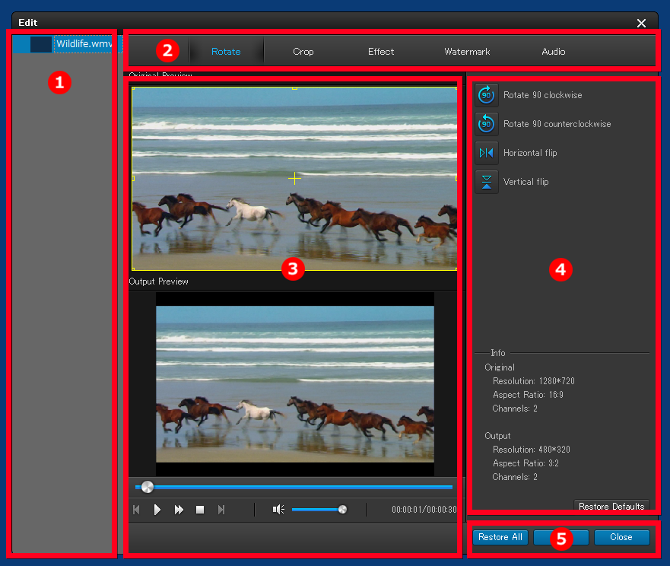Screen dimensions: 670x566
Task: Go to the Watermark tab
Action: click(467, 52)
